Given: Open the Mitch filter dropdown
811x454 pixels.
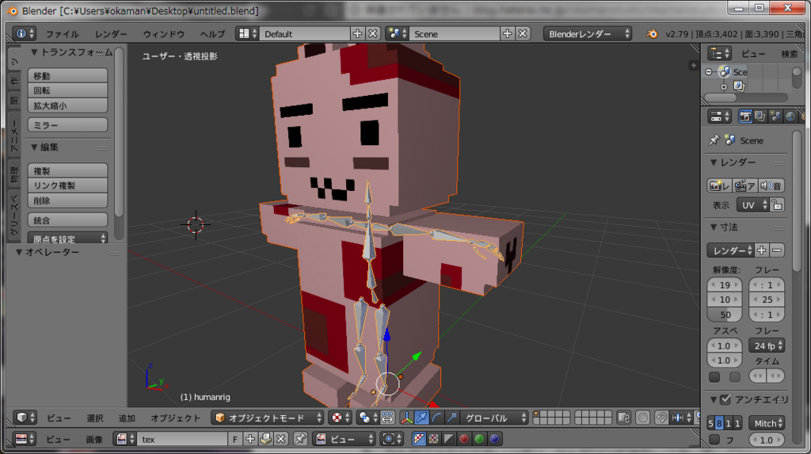Looking at the screenshot, I should [x=767, y=423].
